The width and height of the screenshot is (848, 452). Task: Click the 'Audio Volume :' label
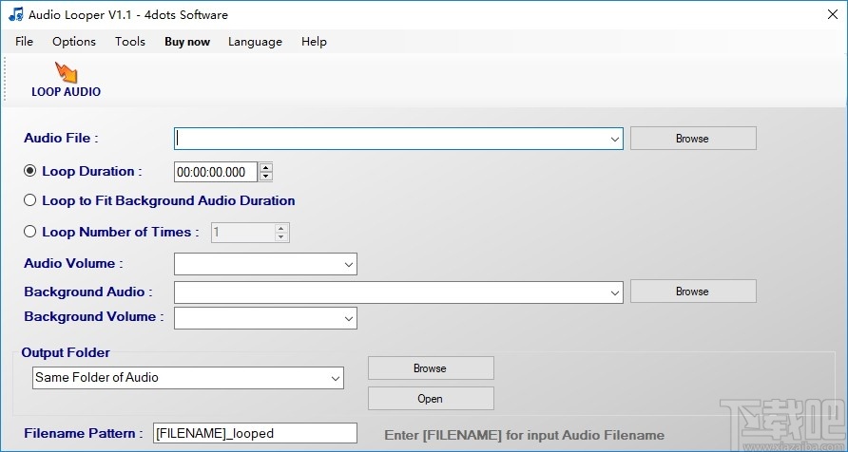73,264
